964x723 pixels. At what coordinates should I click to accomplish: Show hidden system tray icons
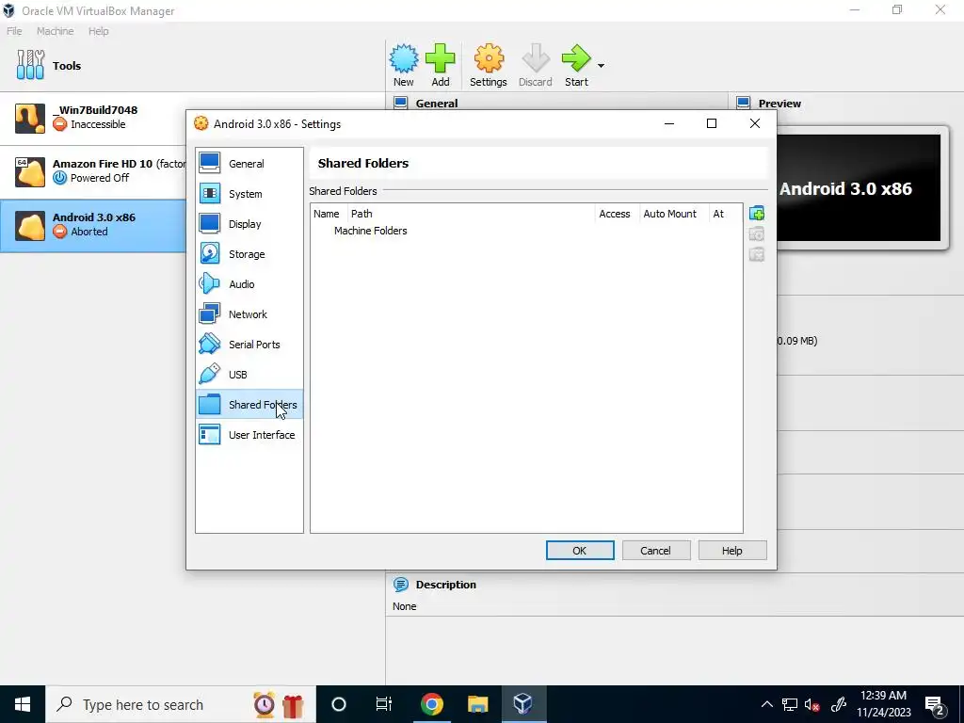[x=766, y=704]
